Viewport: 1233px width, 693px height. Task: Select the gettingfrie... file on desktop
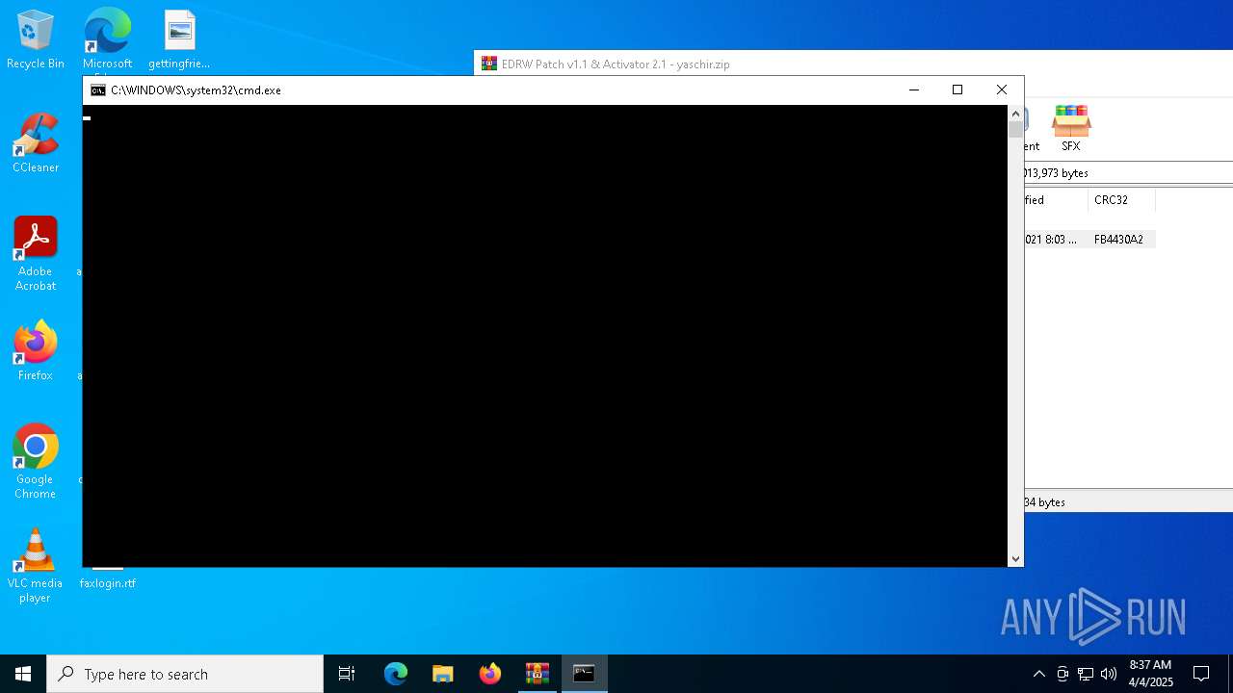point(179,39)
